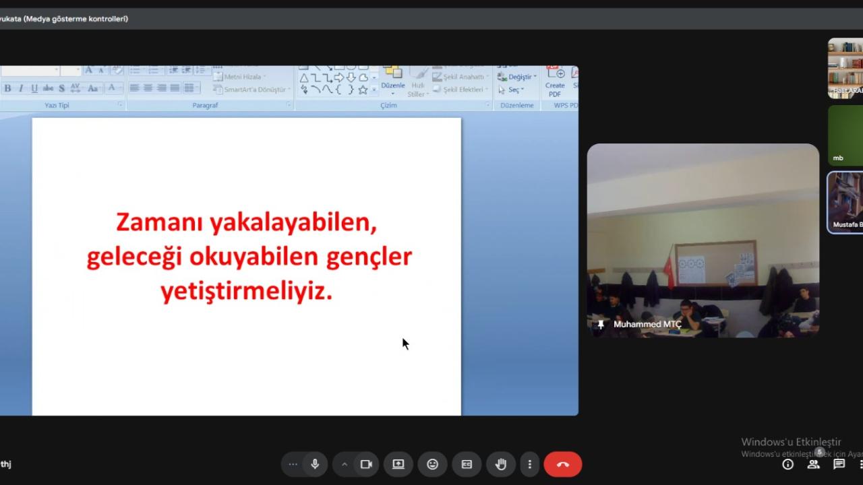Select the five-point star shape

[363, 90]
